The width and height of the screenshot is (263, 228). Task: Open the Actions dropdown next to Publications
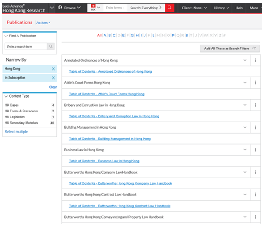click(x=43, y=22)
